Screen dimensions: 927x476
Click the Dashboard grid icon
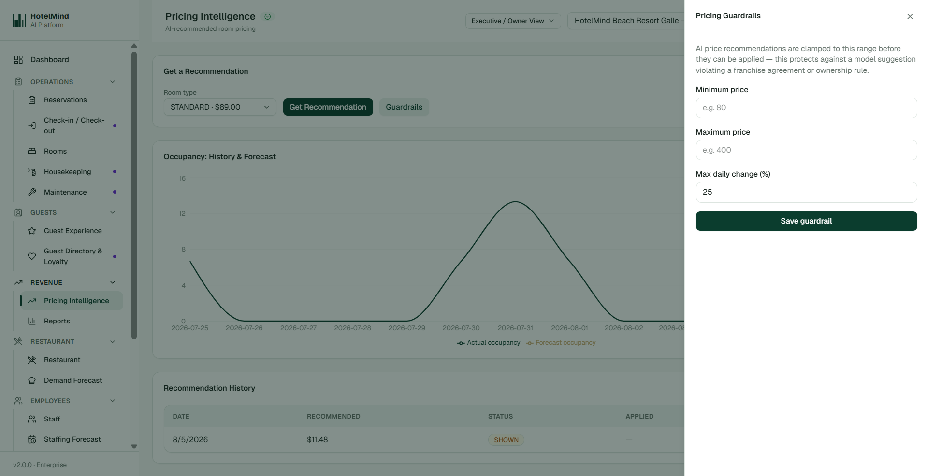[x=18, y=60]
